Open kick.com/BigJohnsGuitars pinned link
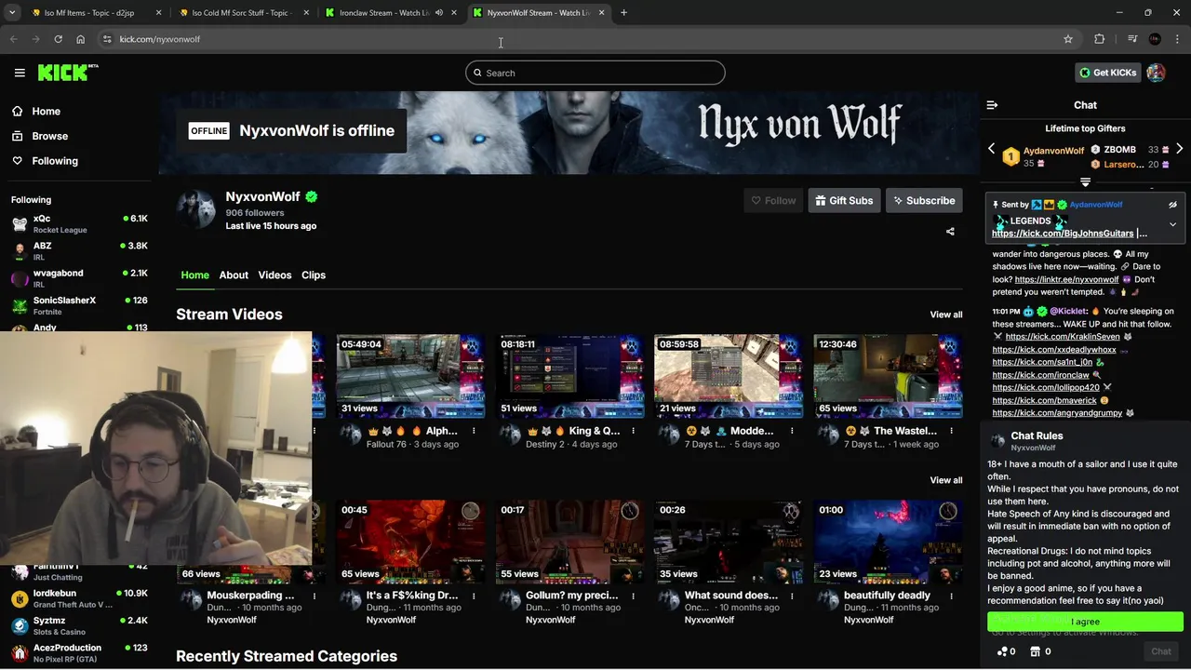The width and height of the screenshot is (1191, 670). pos(1063,234)
